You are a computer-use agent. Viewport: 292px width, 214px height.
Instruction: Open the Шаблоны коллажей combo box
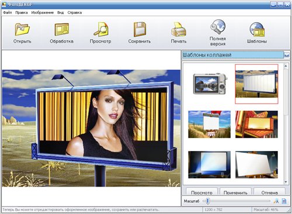pyautogui.click(x=236, y=55)
